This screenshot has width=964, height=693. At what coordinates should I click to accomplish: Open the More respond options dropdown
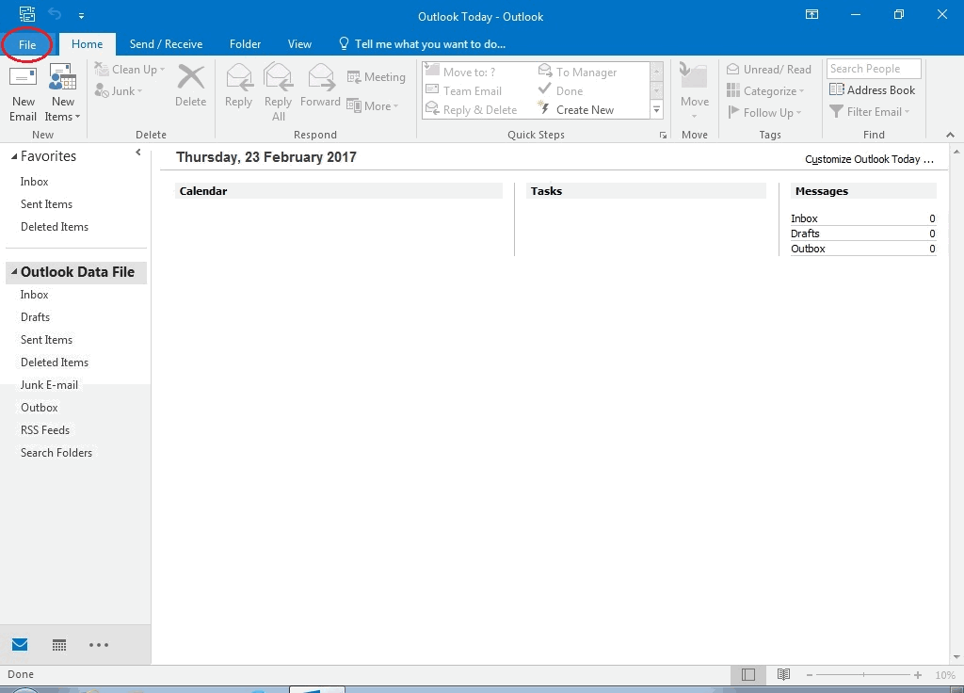(373, 105)
